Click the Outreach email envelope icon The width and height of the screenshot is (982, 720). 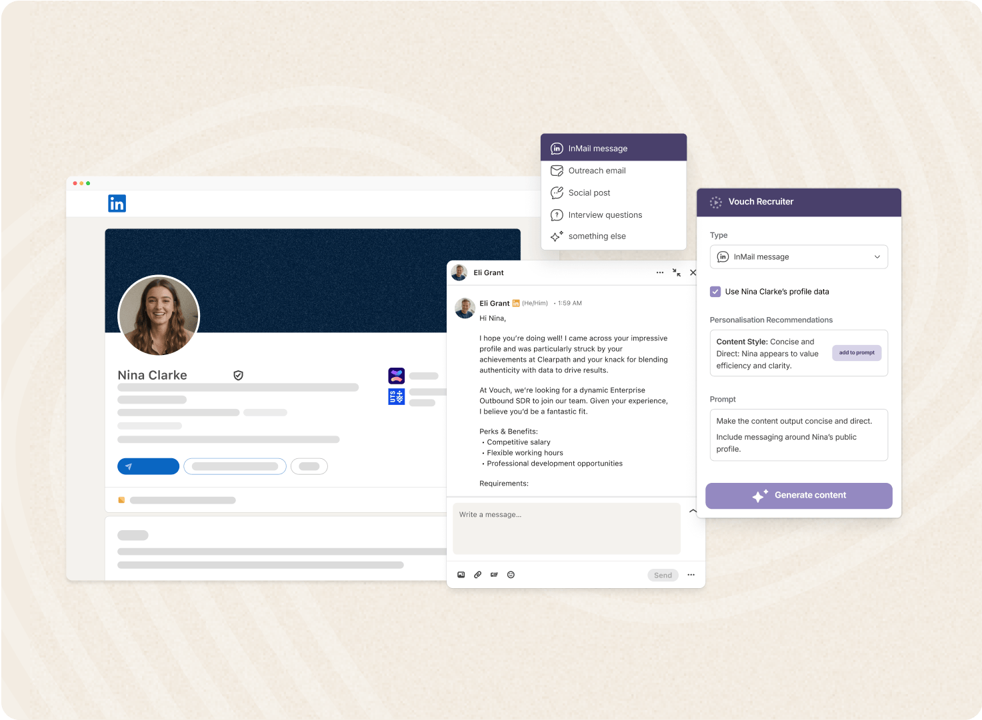pyautogui.click(x=557, y=171)
